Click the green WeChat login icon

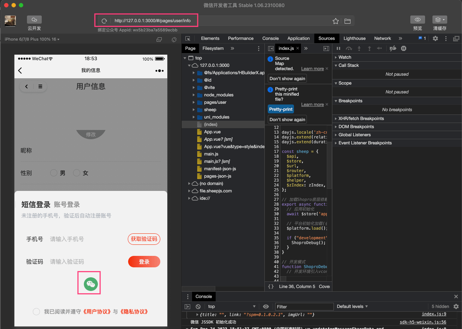91,284
